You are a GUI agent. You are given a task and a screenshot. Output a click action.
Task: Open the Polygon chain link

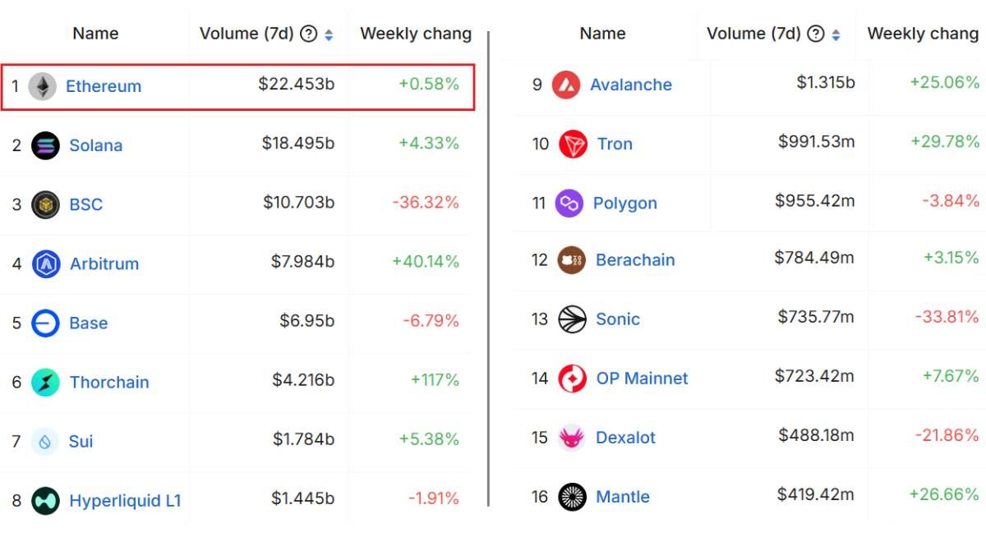tap(624, 203)
